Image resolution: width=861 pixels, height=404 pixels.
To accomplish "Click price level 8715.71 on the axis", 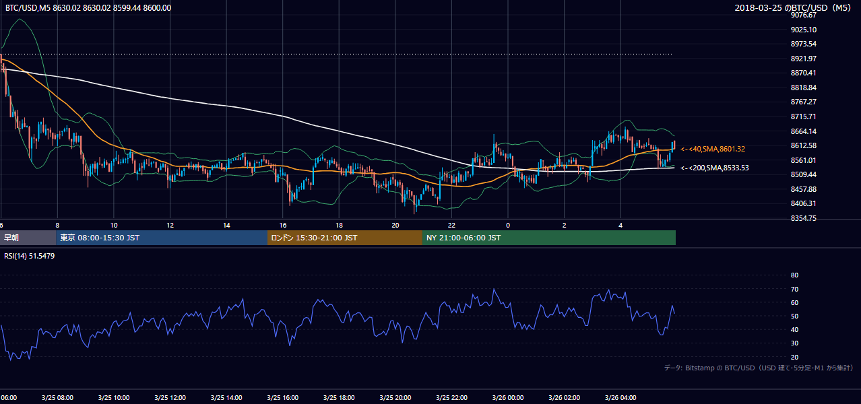I will [x=804, y=116].
